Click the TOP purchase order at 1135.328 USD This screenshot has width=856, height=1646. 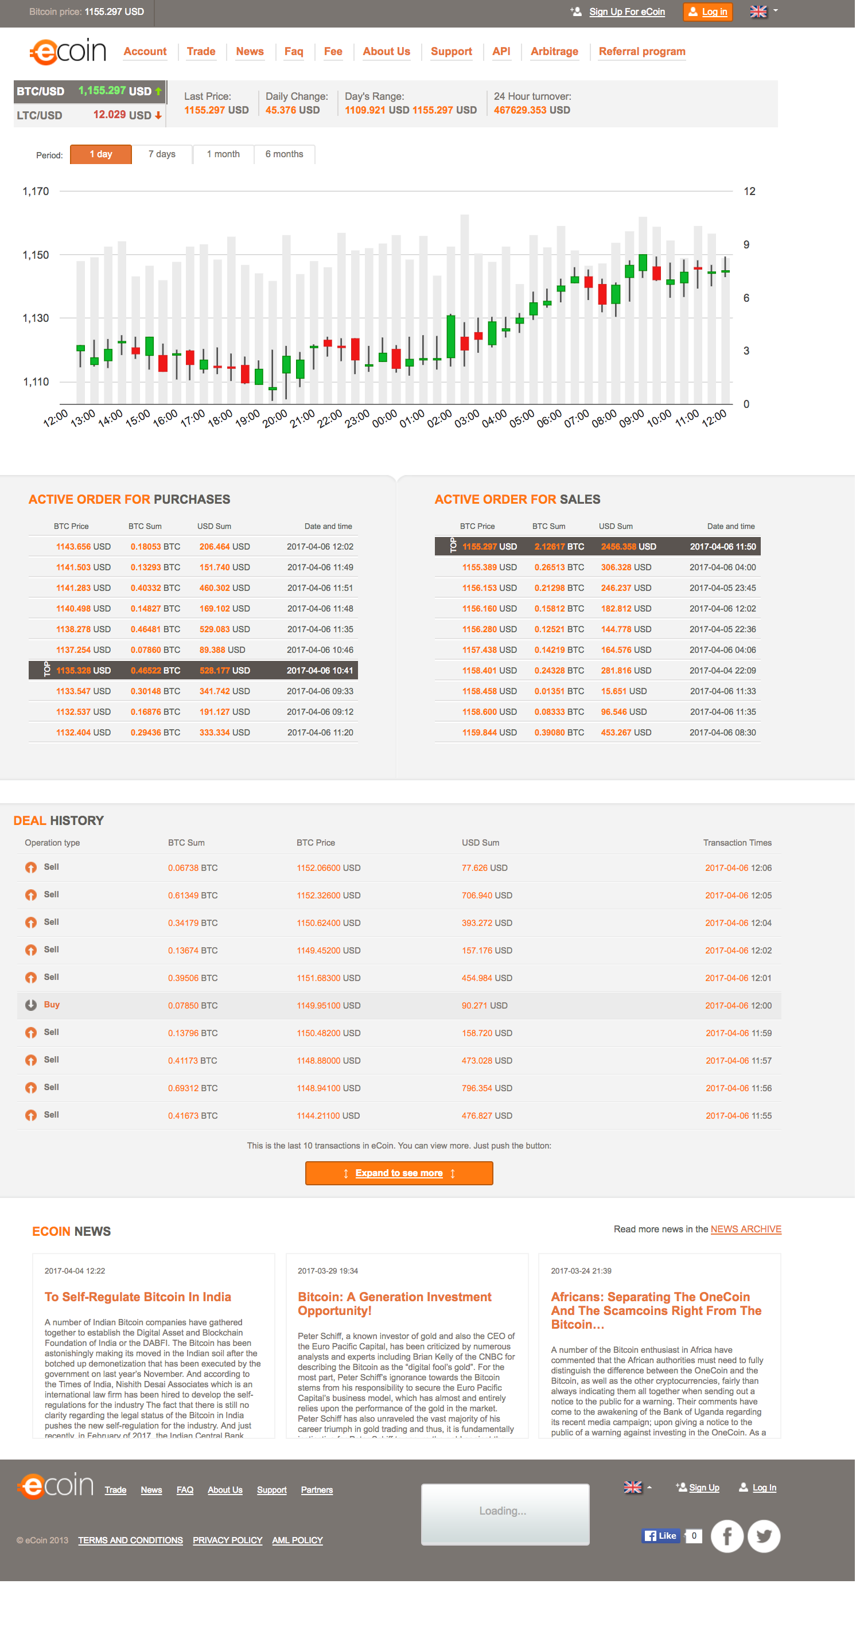click(x=193, y=670)
